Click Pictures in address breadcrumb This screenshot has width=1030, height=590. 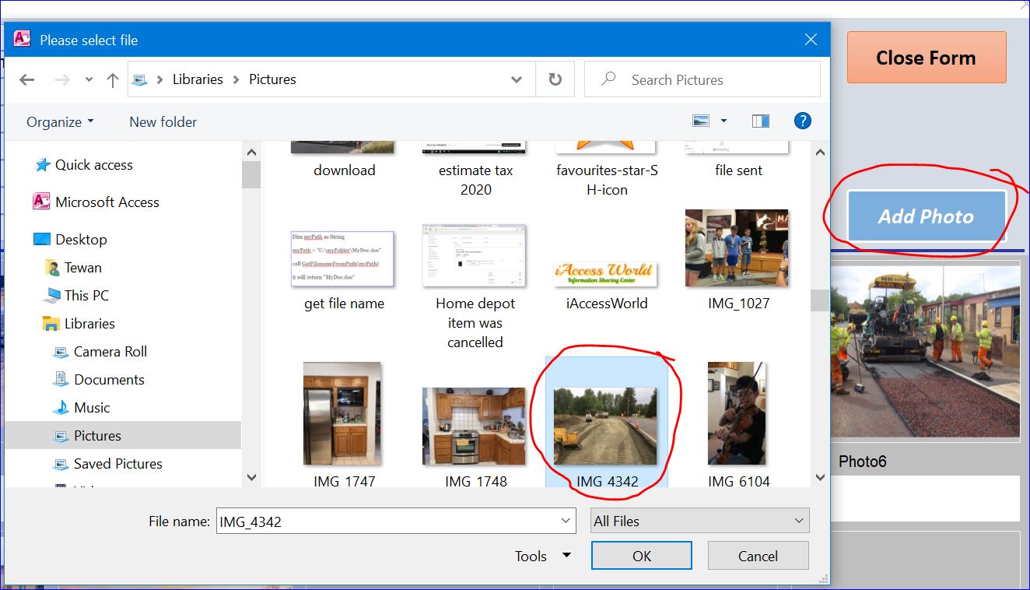click(272, 79)
